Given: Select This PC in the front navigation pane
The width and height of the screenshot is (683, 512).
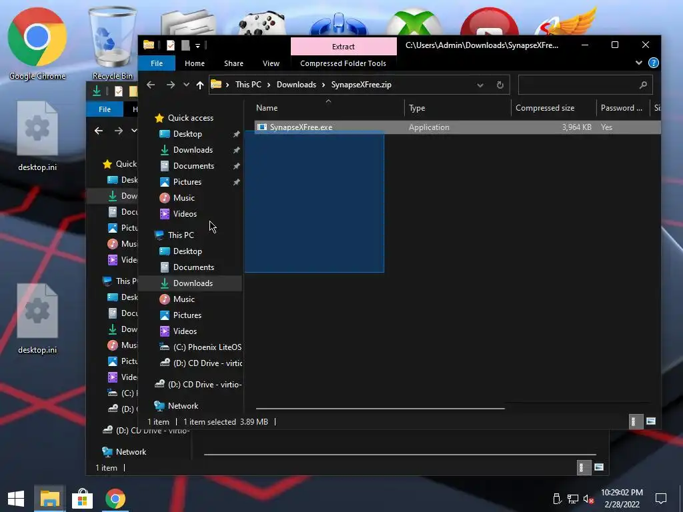Looking at the screenshot, I should 181,235.
